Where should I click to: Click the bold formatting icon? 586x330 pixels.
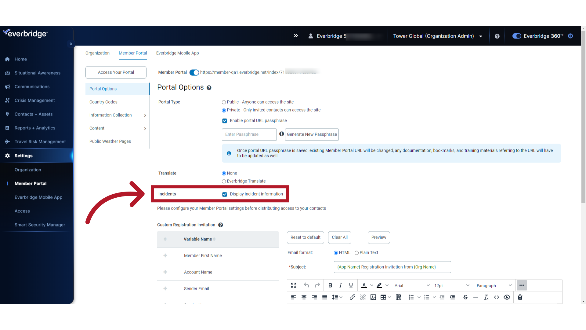coord(330,285)
